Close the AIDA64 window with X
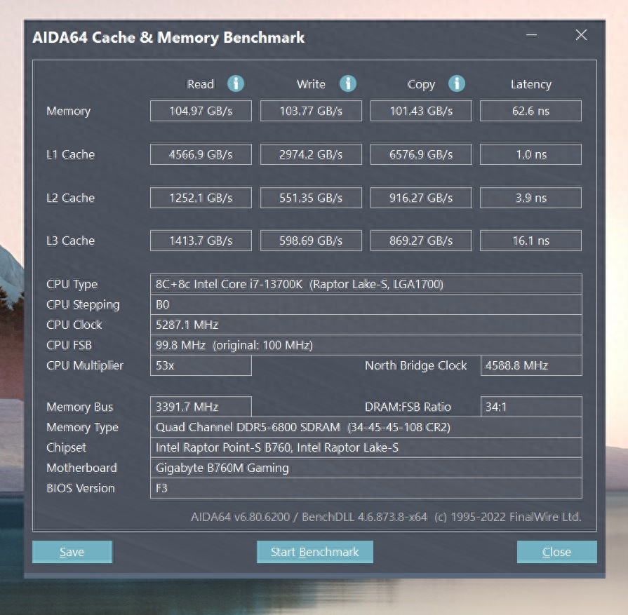 click(581, 35)
